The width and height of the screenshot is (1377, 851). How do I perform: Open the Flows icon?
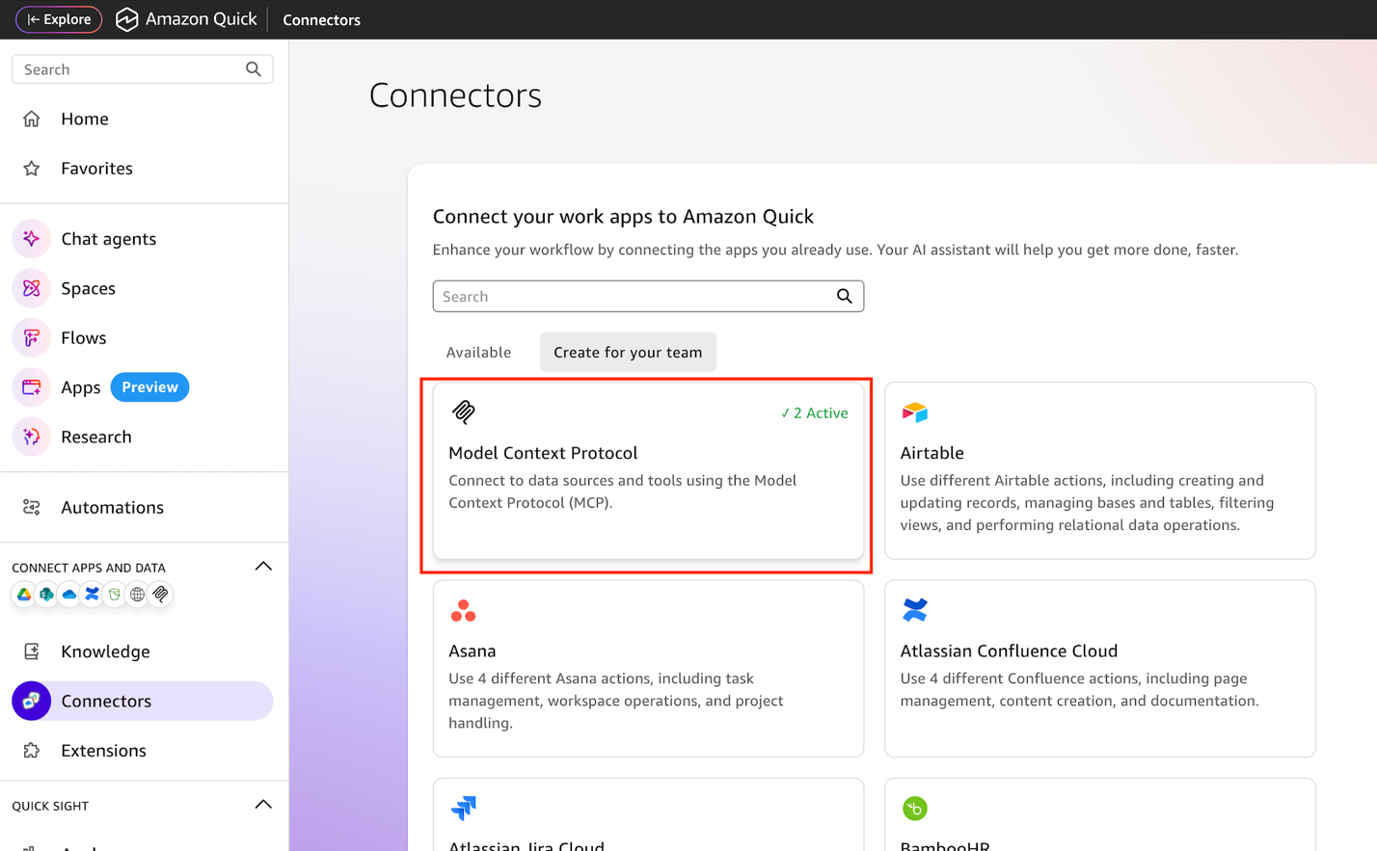(x=32, y=338)
